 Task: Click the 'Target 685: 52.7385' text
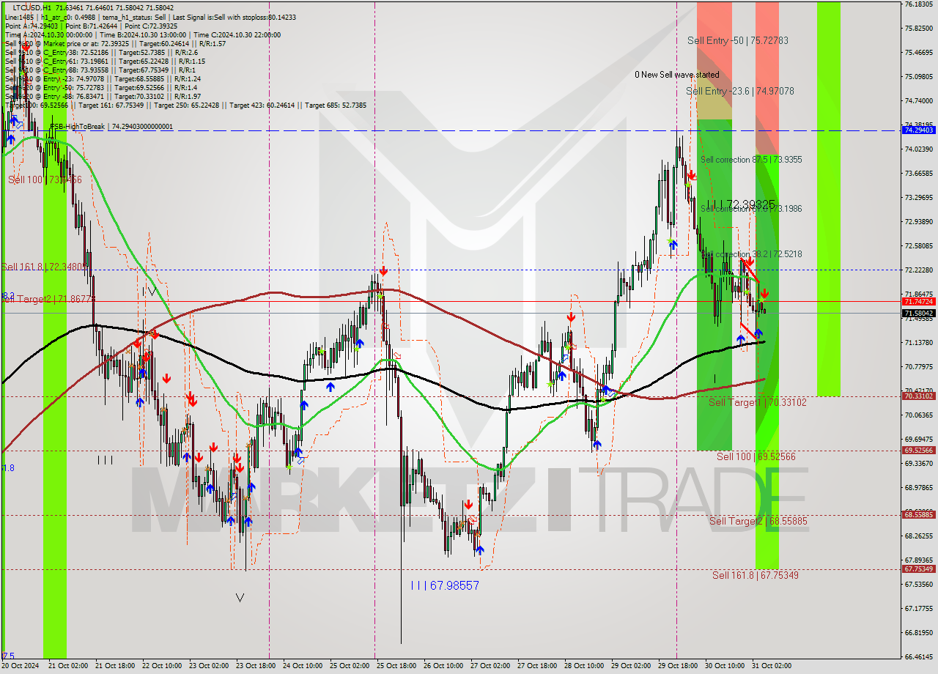click(334, 105)
